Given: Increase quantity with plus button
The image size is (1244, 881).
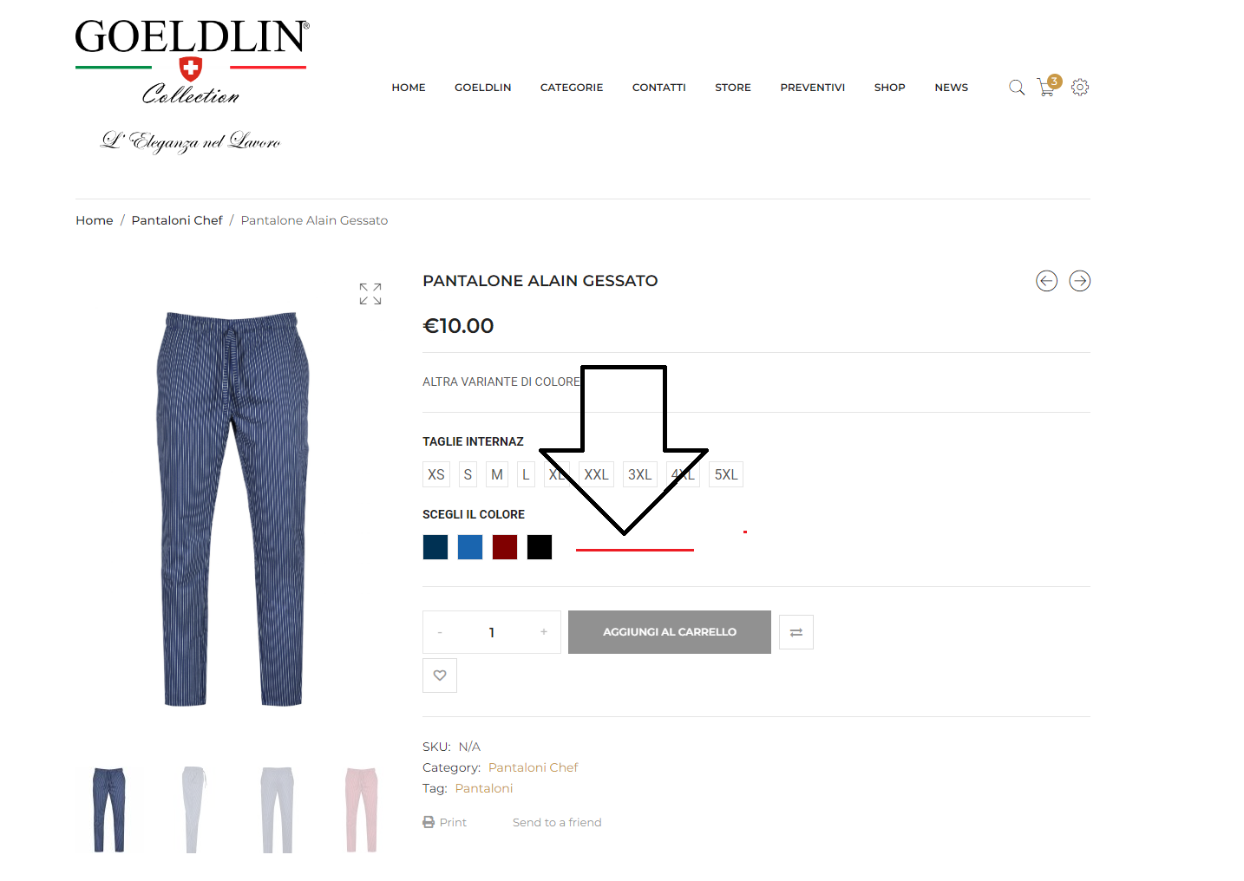Looking at the screenshot, I should click(x=544, y=632).
